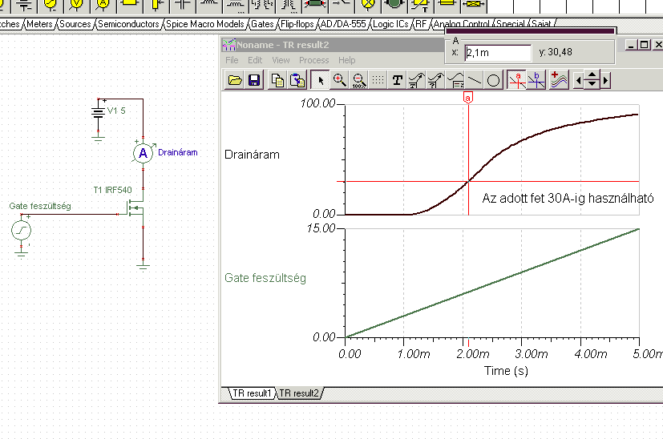This screenshot has height=439, width=663.
Task: Move cursor left with the left arrow
Action: 578,80
